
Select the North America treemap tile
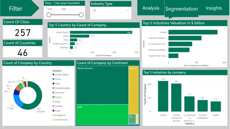click(103, 85)
